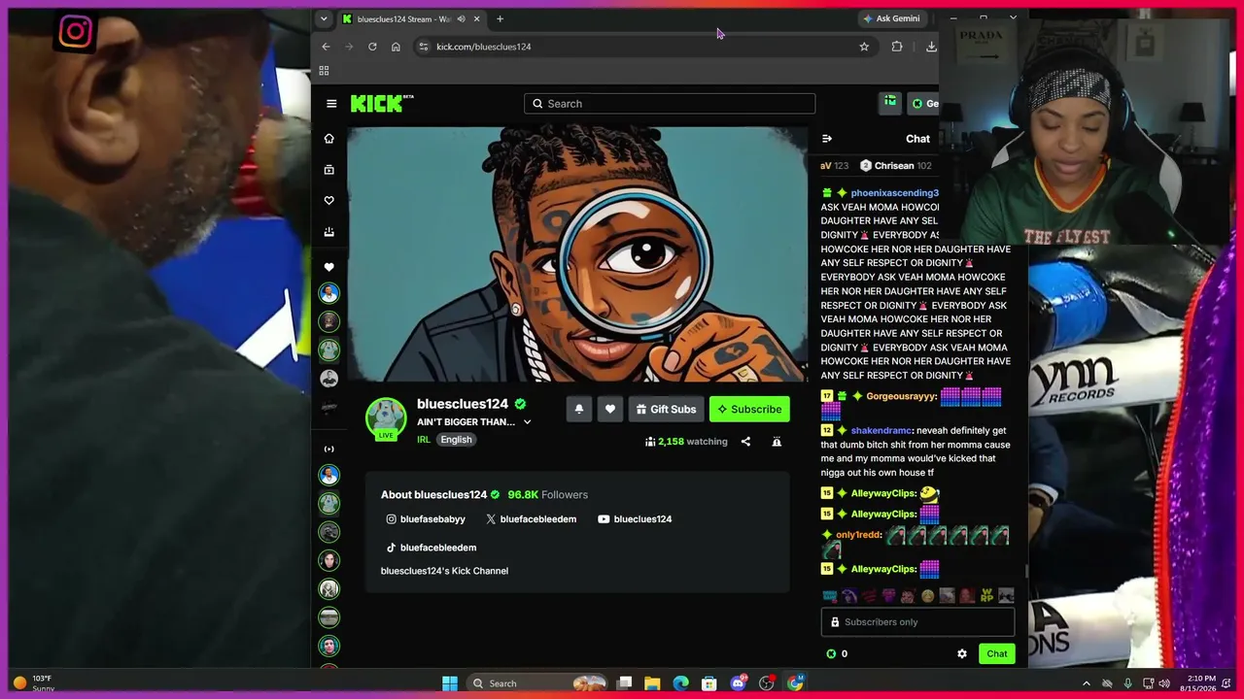
Task: Open the browser downloads icon
Action: (931, 47)
